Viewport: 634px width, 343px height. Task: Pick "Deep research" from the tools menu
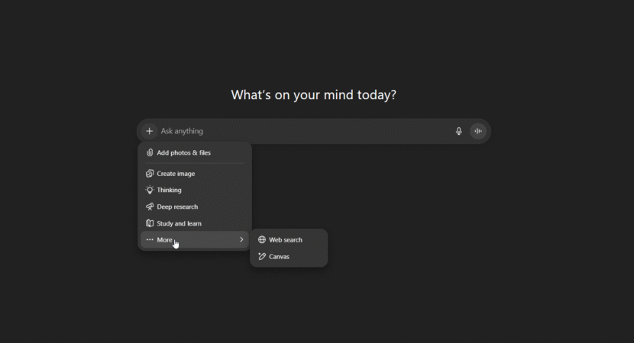(x=177, y=207)
